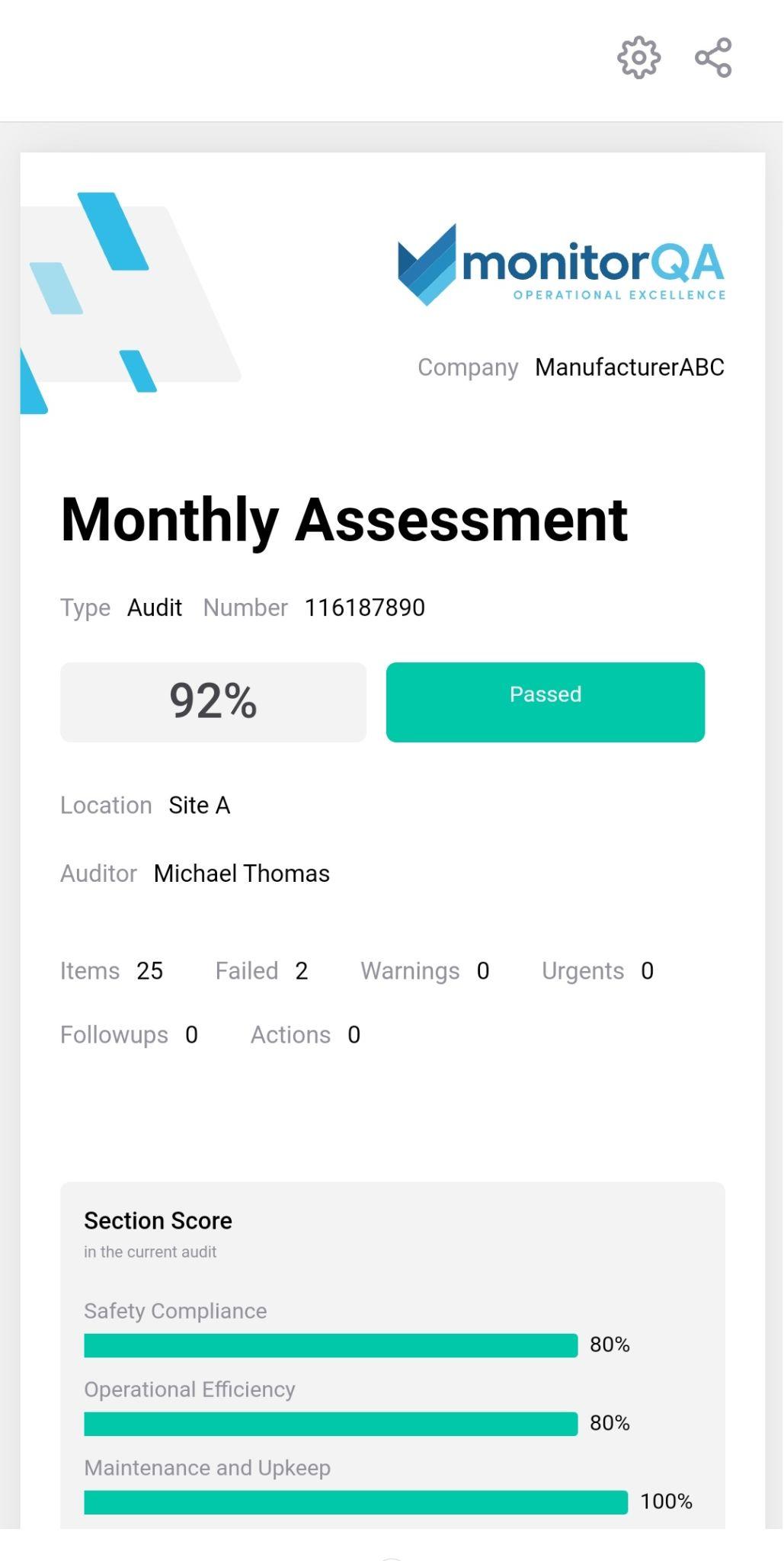The width and height of the screenshot is (784, 1561).
Task: Tap the Operational Efficiency score bar
Action: 331,1424
